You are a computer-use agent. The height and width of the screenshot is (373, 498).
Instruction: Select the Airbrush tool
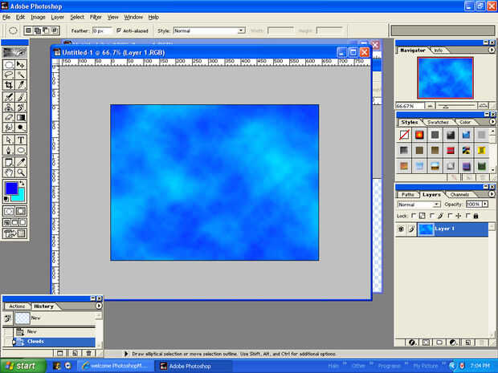[x=9, y=97]
